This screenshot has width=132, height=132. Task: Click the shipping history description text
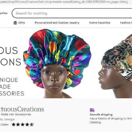[111, 120]
